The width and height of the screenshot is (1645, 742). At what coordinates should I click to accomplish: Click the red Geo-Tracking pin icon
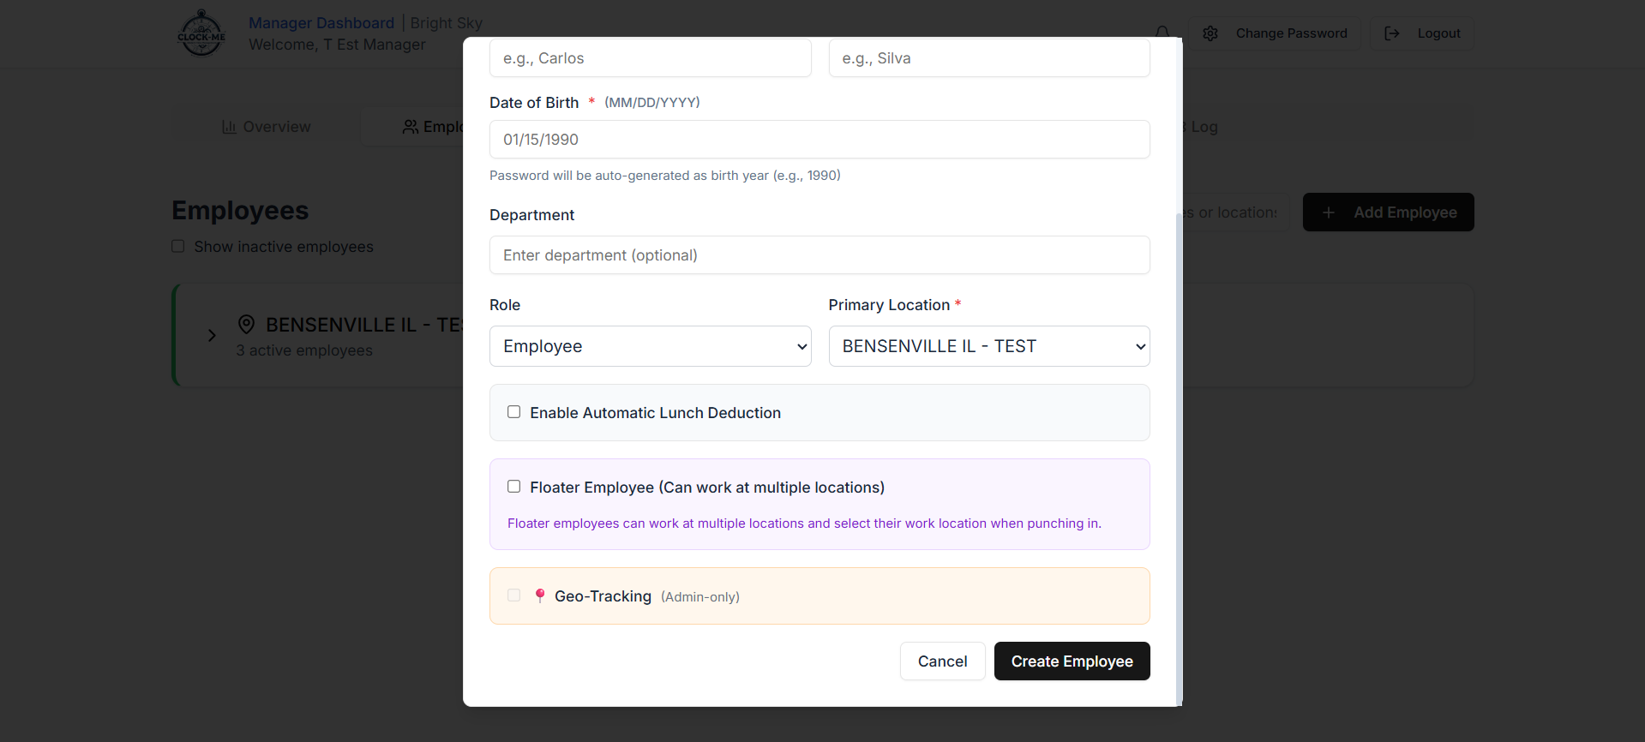click(x=540, y=595)
